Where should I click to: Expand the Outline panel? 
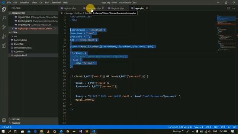point(33,119)
